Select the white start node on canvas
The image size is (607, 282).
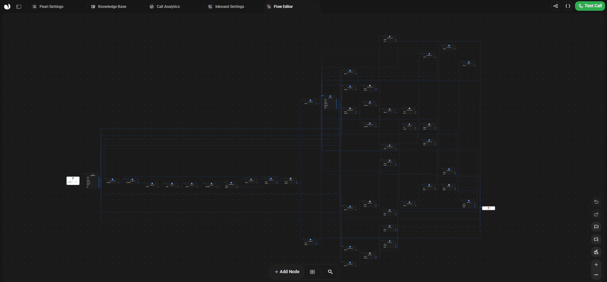click(73, 181)
